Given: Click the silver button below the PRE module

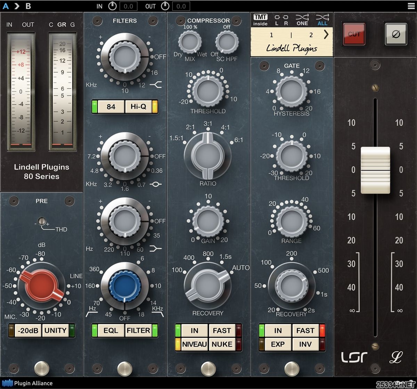Looking at the screenshot, I should pos(41,369).
